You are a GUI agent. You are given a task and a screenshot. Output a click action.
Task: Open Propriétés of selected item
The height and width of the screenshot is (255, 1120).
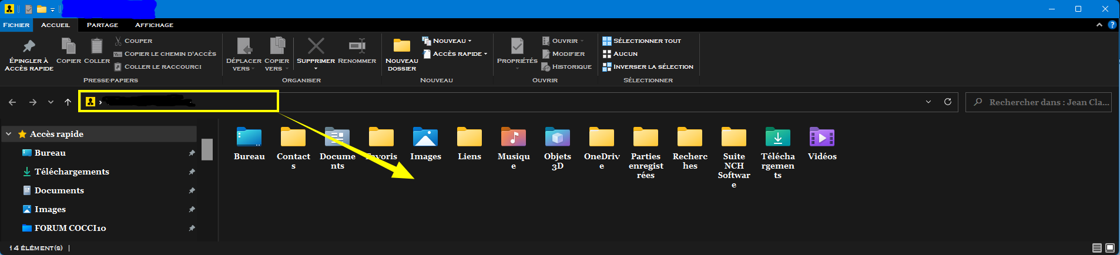pyautogui.click(x=517, y=53)
